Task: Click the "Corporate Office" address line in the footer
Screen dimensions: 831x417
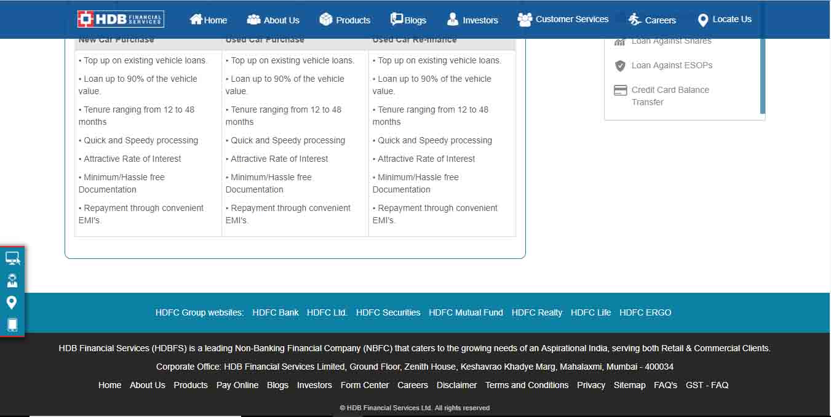Action: click(415, 367)
